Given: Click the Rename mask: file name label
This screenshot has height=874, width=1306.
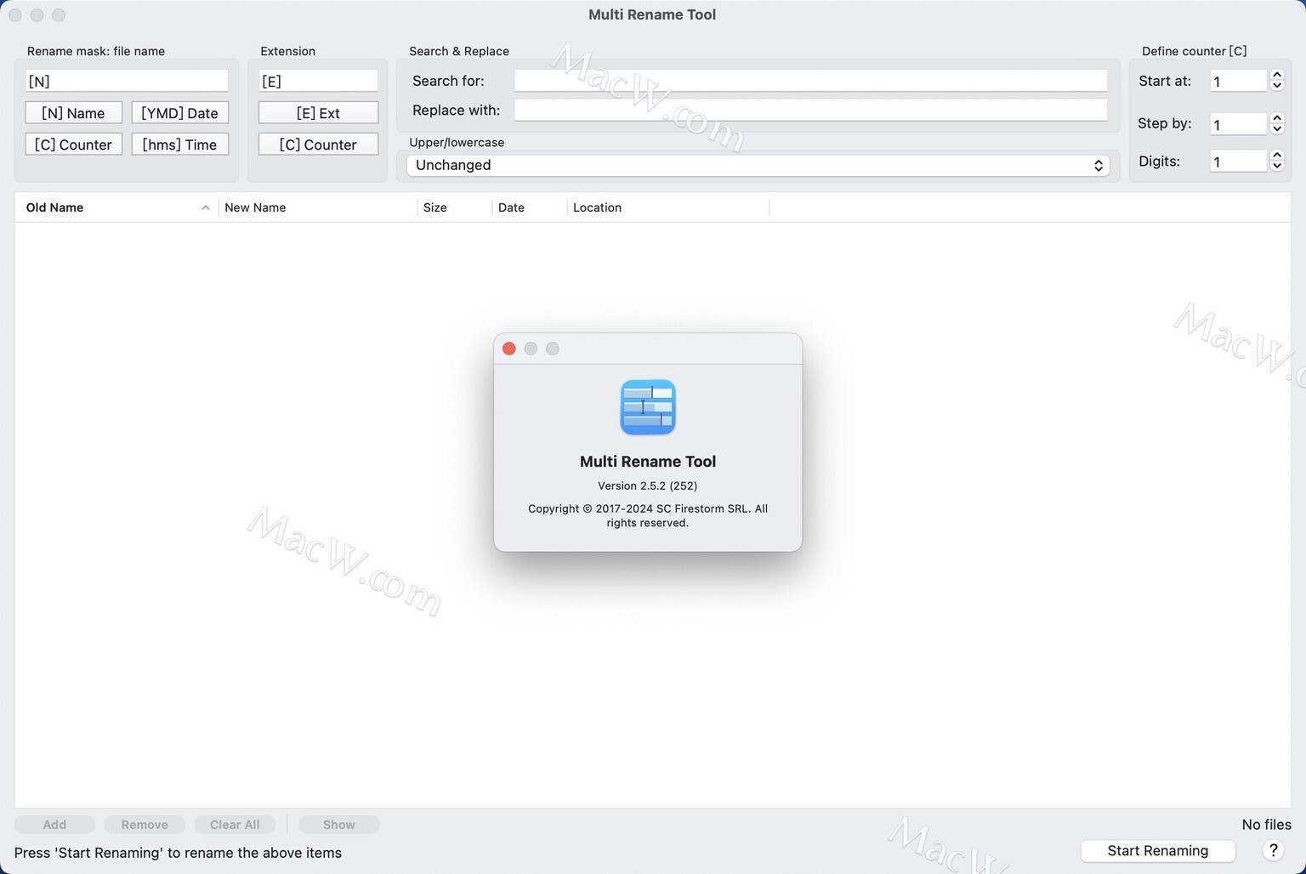Looking at the screenshot, I should click(96, 51).
